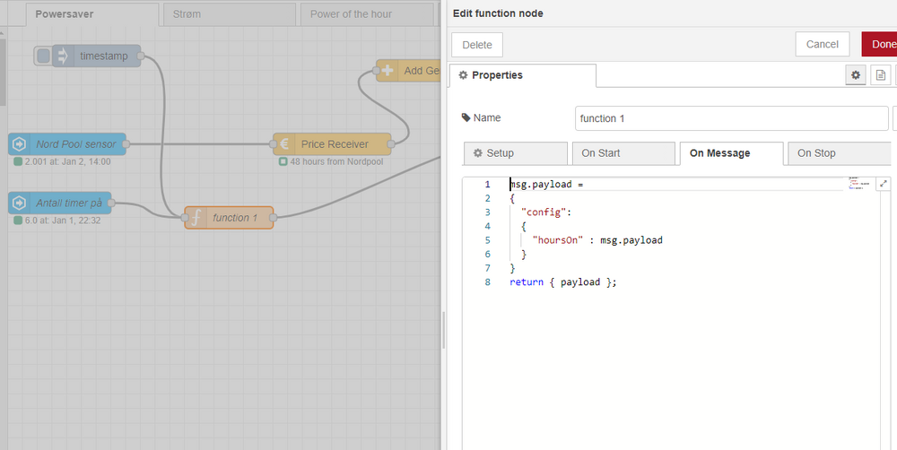The width and height of the screenshot is (897, 450).
Task: Click the Nord Pool sensor node icon
Action: pos(18,144)
